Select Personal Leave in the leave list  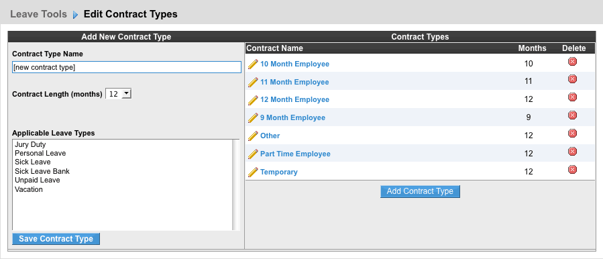point(40,153)
